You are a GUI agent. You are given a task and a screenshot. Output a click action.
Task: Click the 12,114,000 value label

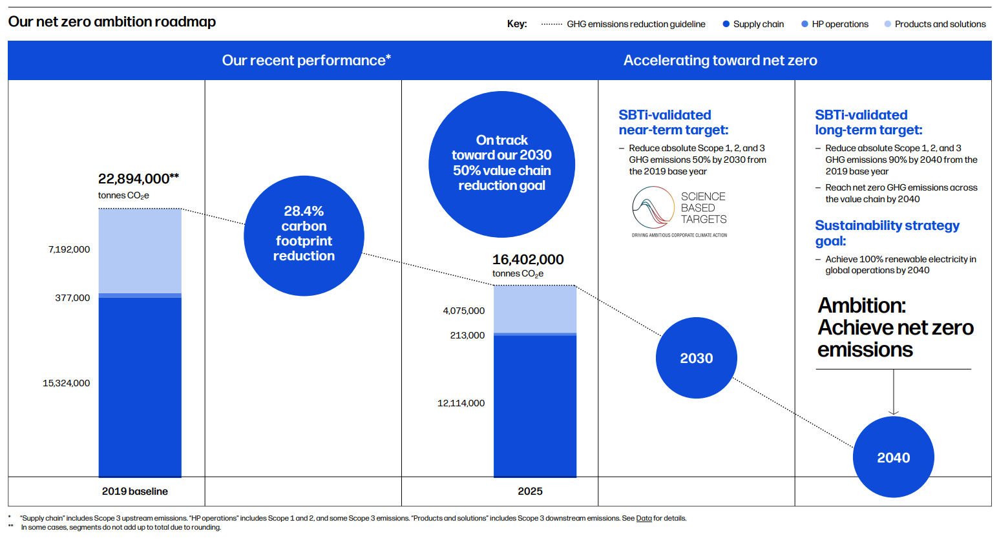[x=461, y=403]
